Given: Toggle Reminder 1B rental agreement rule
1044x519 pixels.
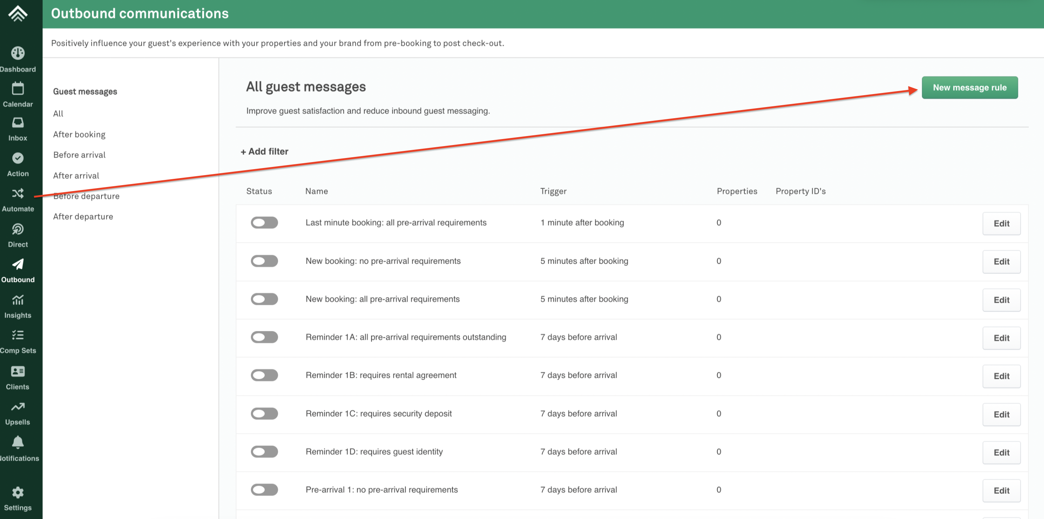Looking at the screenshot, I should click(264, 375).
